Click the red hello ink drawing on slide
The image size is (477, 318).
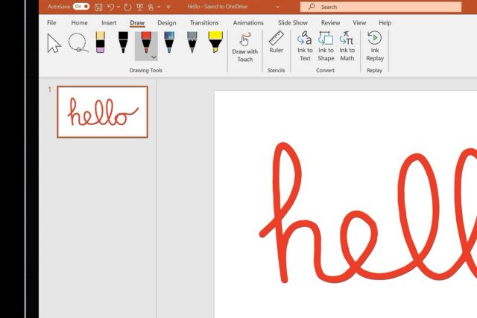click(x=368, y=213)
